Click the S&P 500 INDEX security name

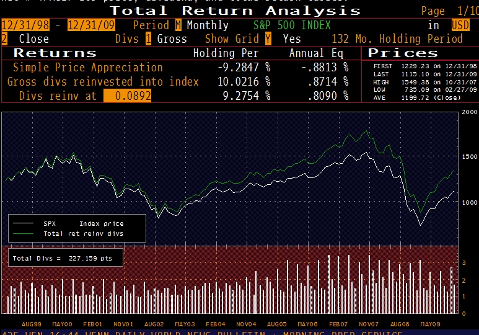(x=292, y=25)
